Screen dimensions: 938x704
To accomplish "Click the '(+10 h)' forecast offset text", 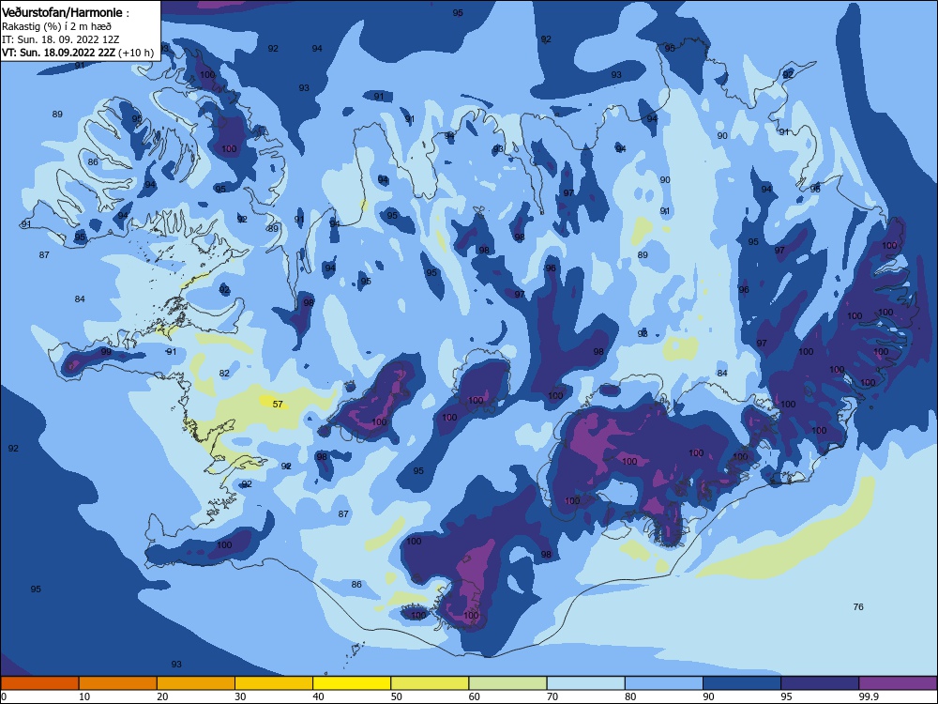I will click(136, 53).
